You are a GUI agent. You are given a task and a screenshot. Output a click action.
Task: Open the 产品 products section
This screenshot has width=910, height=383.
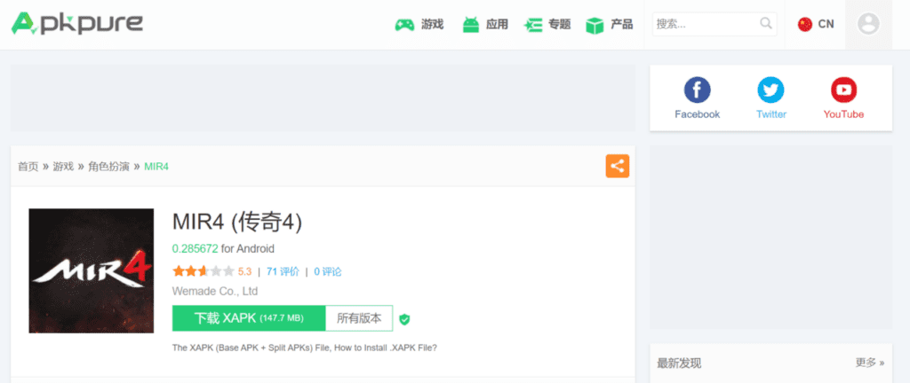click(x=610, y=24)
